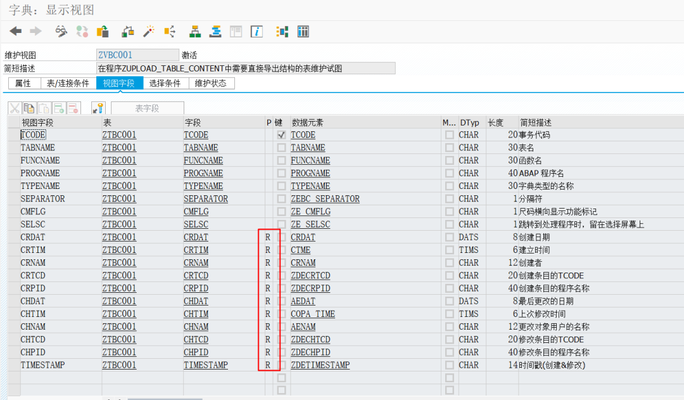The image size is (684, 400).
Task: Open ZEBC_SEPARATOR data element link
Action: (x=326, y=198)
